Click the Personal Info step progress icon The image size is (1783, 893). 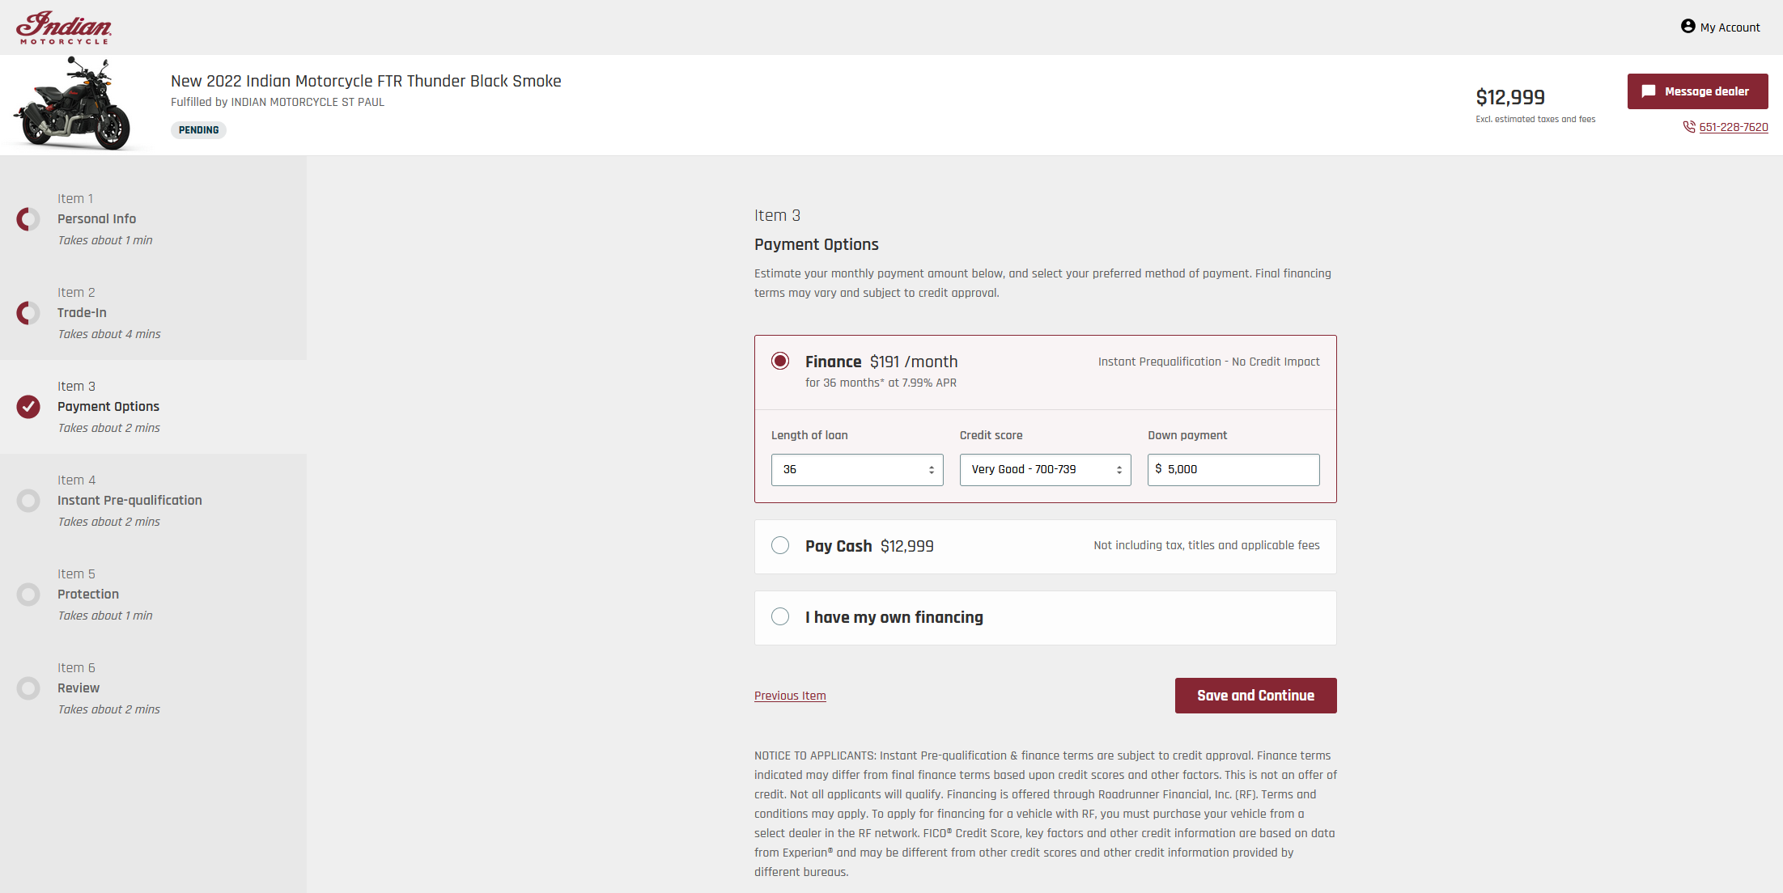28,219
